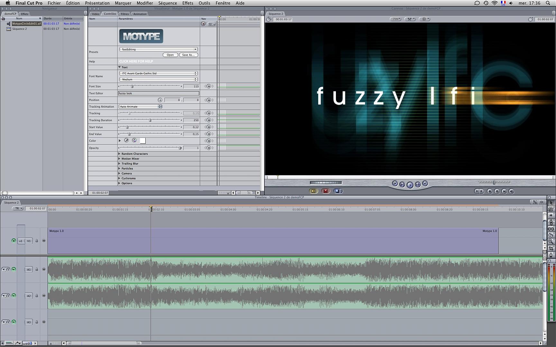Viewport: 556px width, 347px height.
Task: Click the Play button in Canvas
Action: click(x=410, y=185)
